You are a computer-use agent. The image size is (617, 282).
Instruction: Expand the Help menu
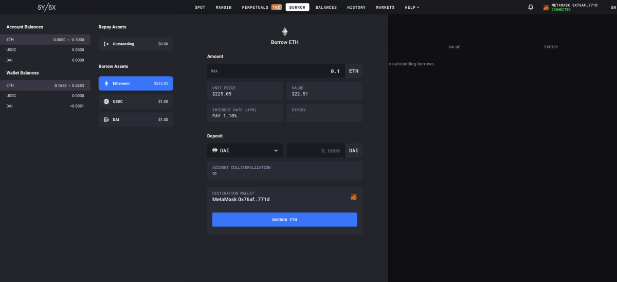(412, 7)
